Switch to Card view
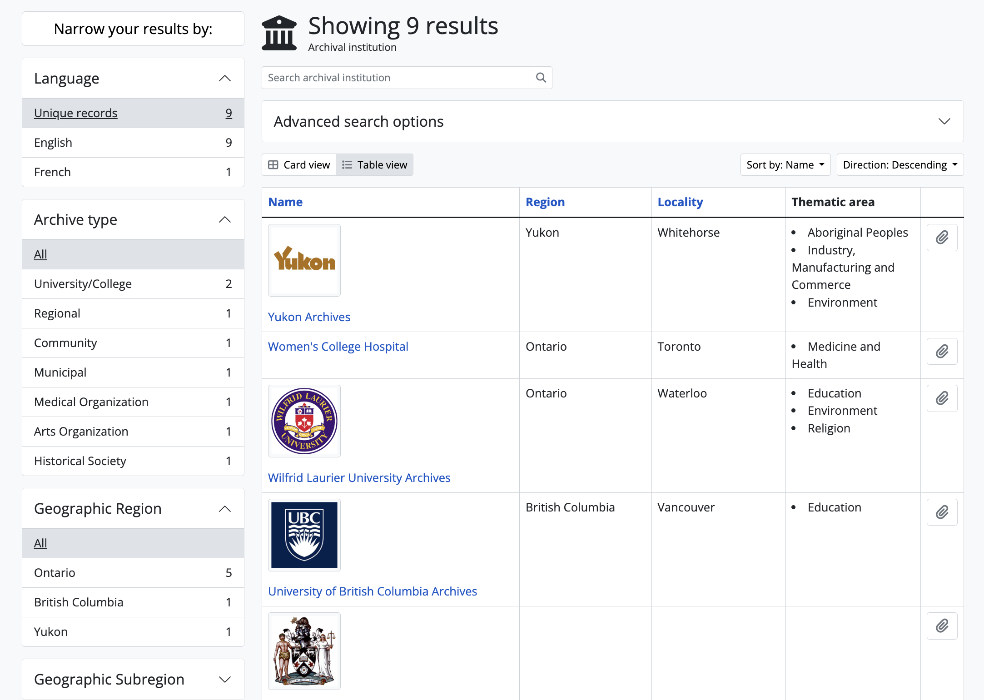984x700 pixels. [299, 165]
